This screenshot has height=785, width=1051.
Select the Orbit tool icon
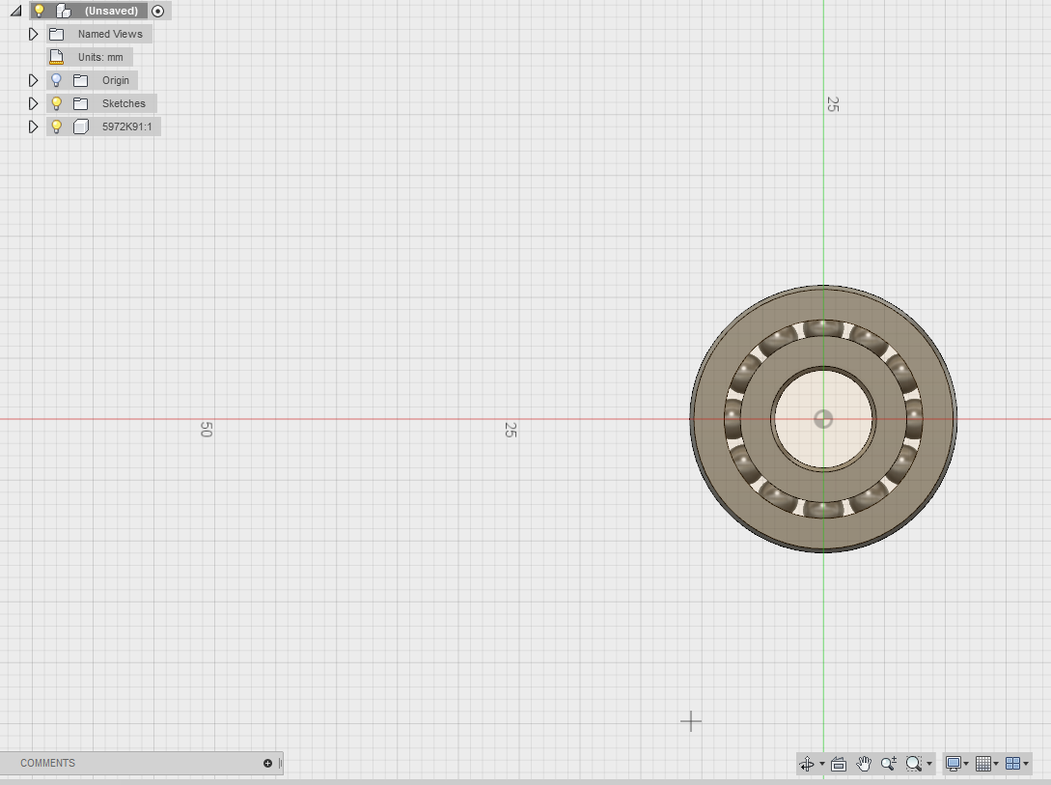coord(807,764)
